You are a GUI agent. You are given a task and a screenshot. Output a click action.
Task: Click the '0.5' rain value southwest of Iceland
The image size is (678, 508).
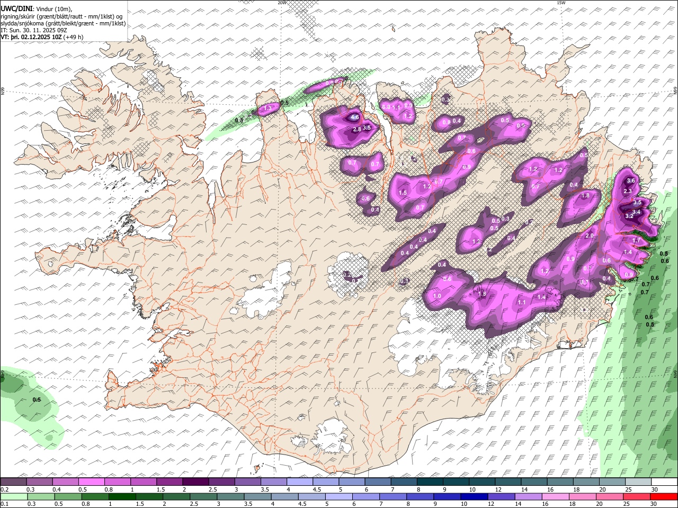click(x=37, y=400)
